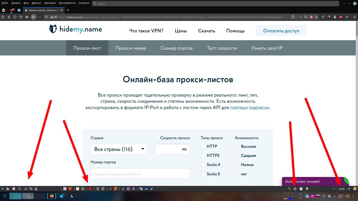The height and width of the screenshot is (201, 358).
Task: Check the 'Средняя' anonymity checkbox
Action: point(237,155)
